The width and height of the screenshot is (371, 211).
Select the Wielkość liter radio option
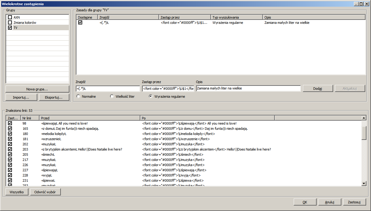(112, 96)
